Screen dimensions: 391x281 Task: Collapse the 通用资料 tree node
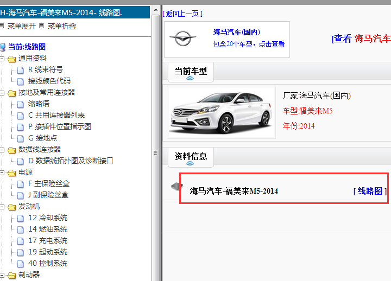pos(2,59)
